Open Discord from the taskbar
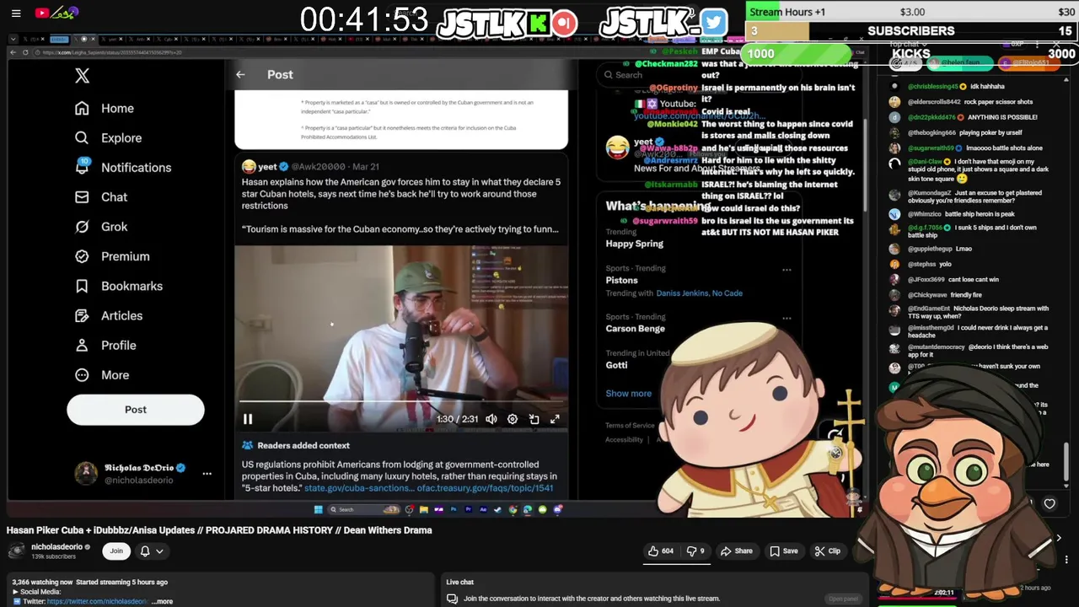This screenshot has width=1079, height=607. click(x=557, y=509)
